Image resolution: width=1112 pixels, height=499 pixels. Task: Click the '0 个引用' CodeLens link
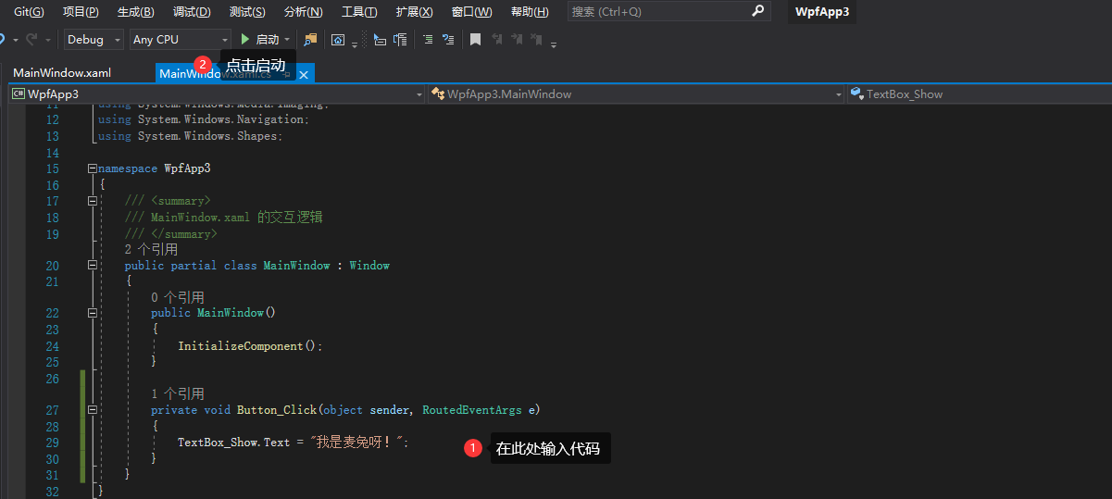pos(178,297)
